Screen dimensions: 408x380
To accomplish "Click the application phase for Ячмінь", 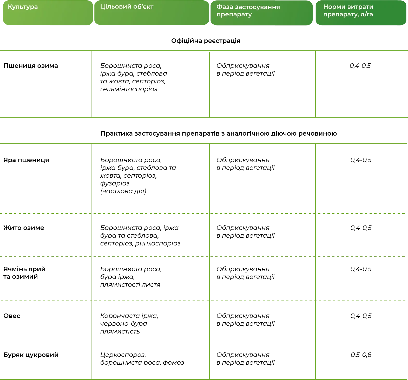I will pos(246,273).
